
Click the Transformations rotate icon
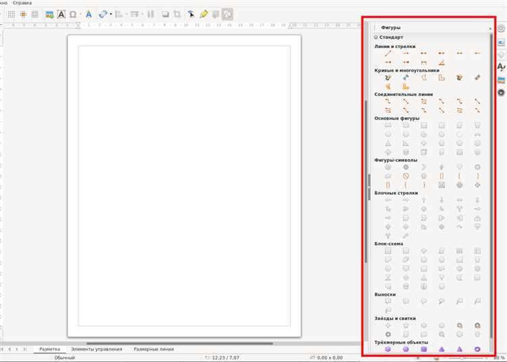click(103, 14)
